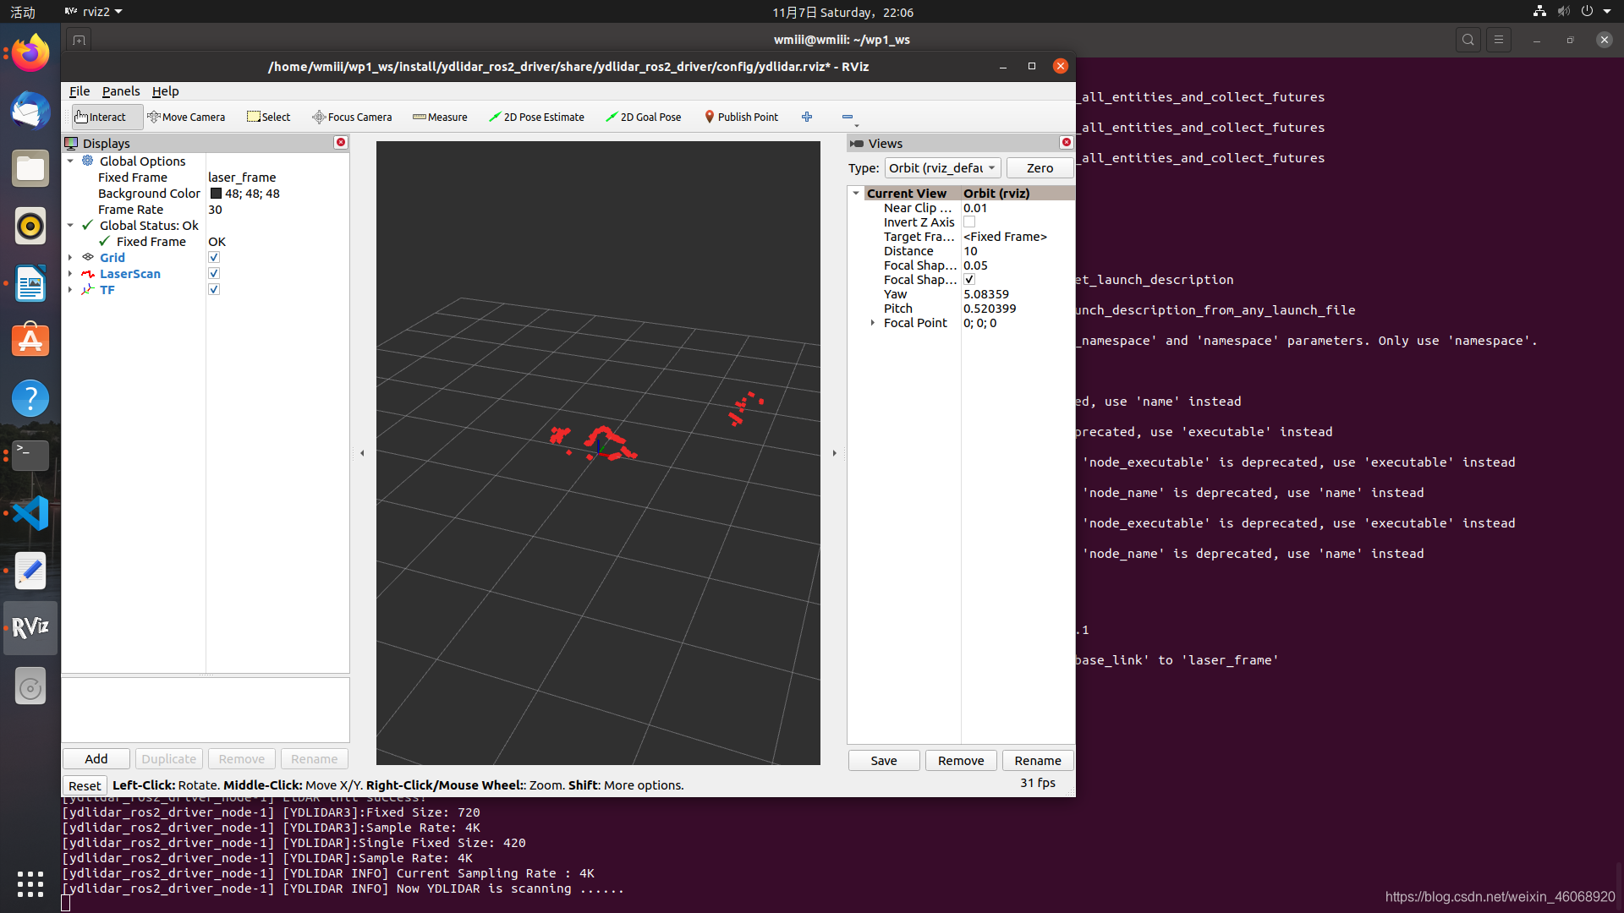Open the view Type dropdown

pos(942,167)
